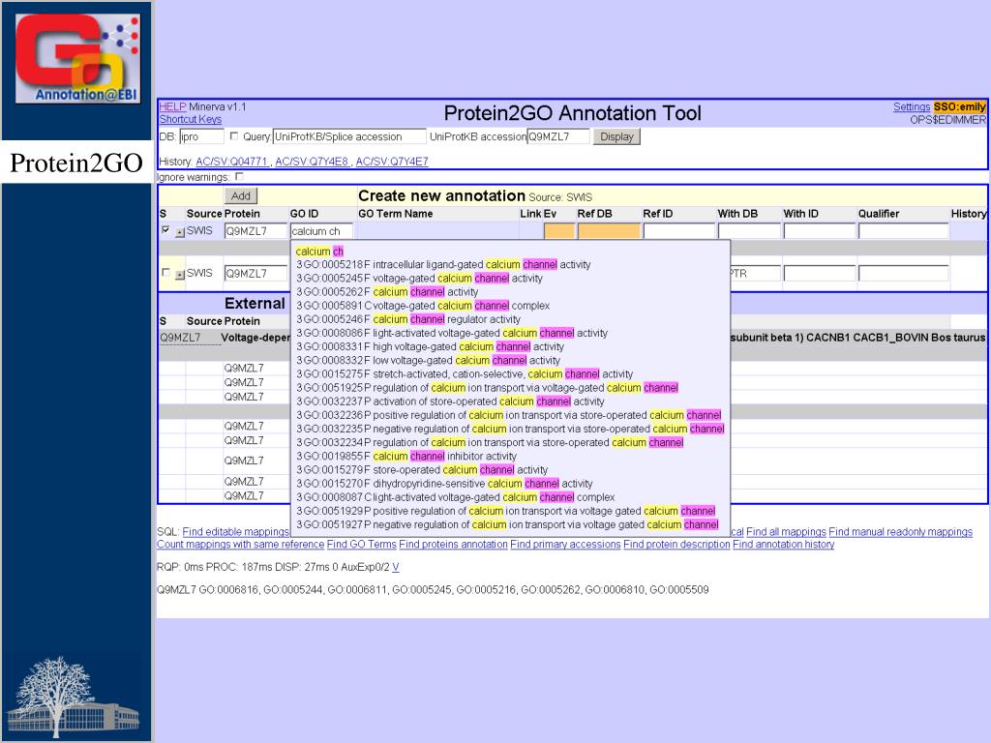Click the Query field 'UniProtKB/Splice accession'
991x743 pixels.
click(348, 136)
